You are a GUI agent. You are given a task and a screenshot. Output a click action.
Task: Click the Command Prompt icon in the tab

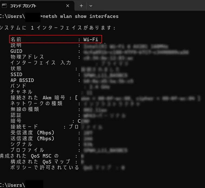coord(4,6)
